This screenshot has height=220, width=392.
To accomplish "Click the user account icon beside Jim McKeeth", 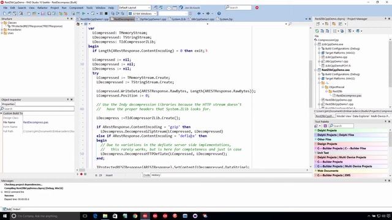I will click(x=181, y=8).
